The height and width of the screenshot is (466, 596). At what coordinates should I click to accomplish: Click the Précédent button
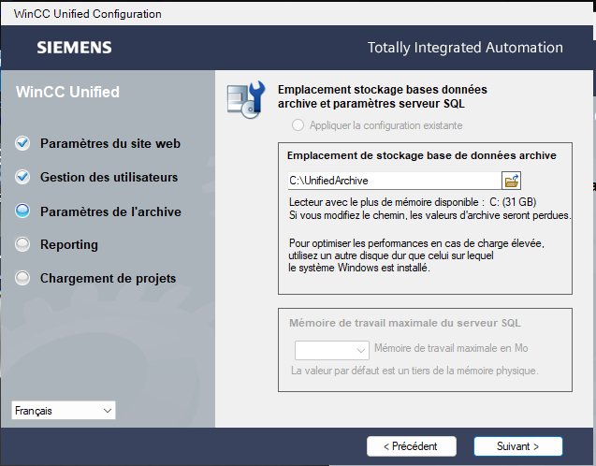[x=412, y=446]
